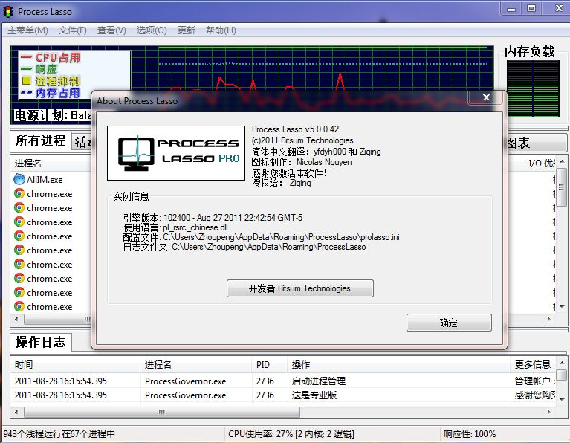570x443 pixels.
Task: Click the CPU使用率 status bar entry
Action: click(291, 434)
